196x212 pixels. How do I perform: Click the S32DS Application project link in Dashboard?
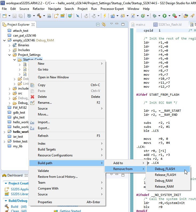pyautogui.click(x=19, y=189)
